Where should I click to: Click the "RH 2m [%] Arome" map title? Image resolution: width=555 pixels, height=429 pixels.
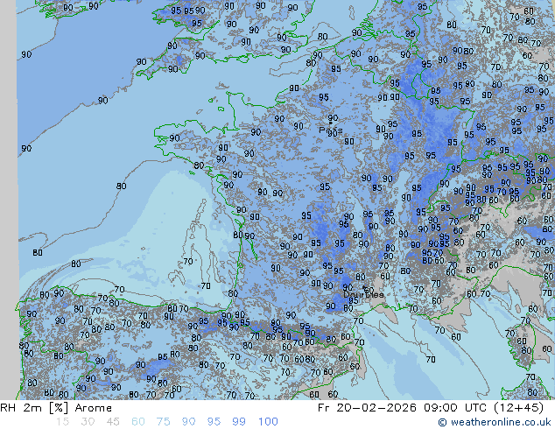[56, 408]
